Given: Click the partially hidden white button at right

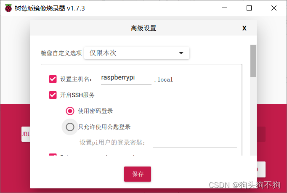Looking at the screenshot, I should coord(261,169).
